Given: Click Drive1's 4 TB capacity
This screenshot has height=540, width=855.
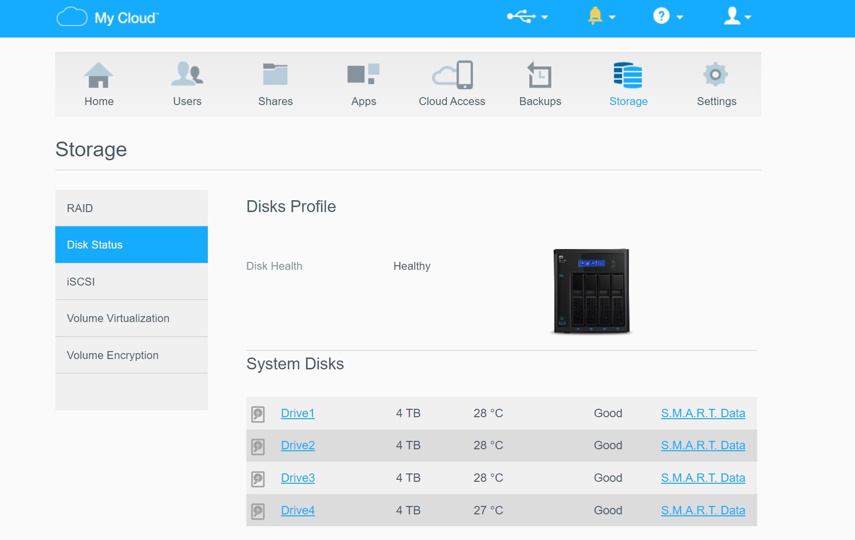Looking at the screenshot, I should point(408,413).
